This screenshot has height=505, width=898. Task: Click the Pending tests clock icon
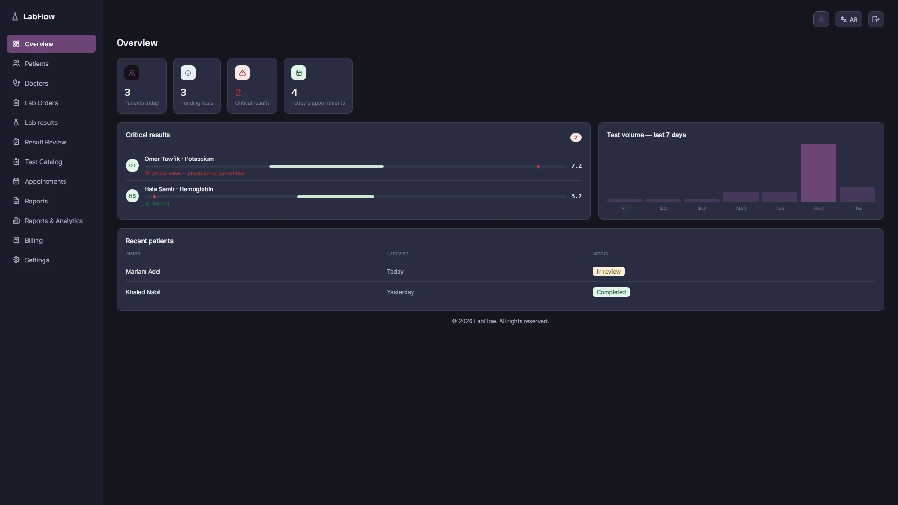pyautogui.click(x=188, y=73)
